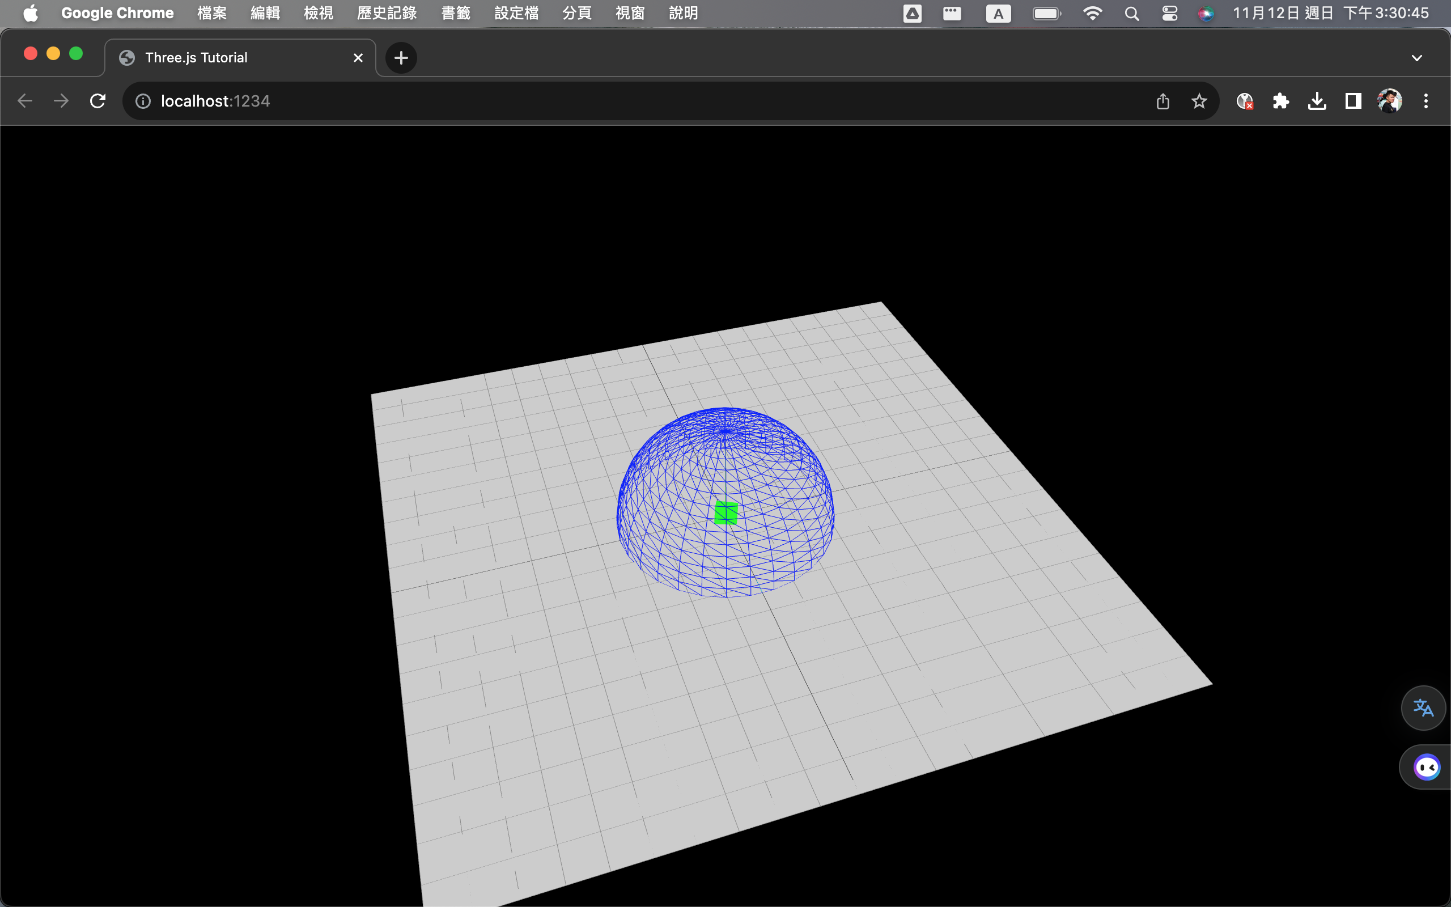View site information for localhost

[143, 101]
